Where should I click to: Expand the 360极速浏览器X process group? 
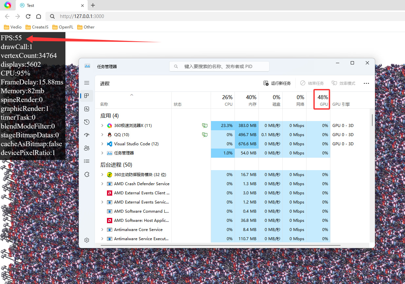pos(102,126)
